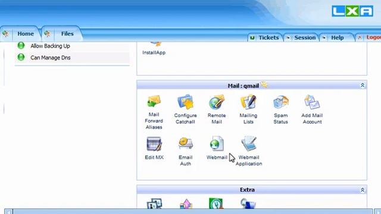Click the Spam Status text label
381x214 pixels.
(x=280, y=119)
